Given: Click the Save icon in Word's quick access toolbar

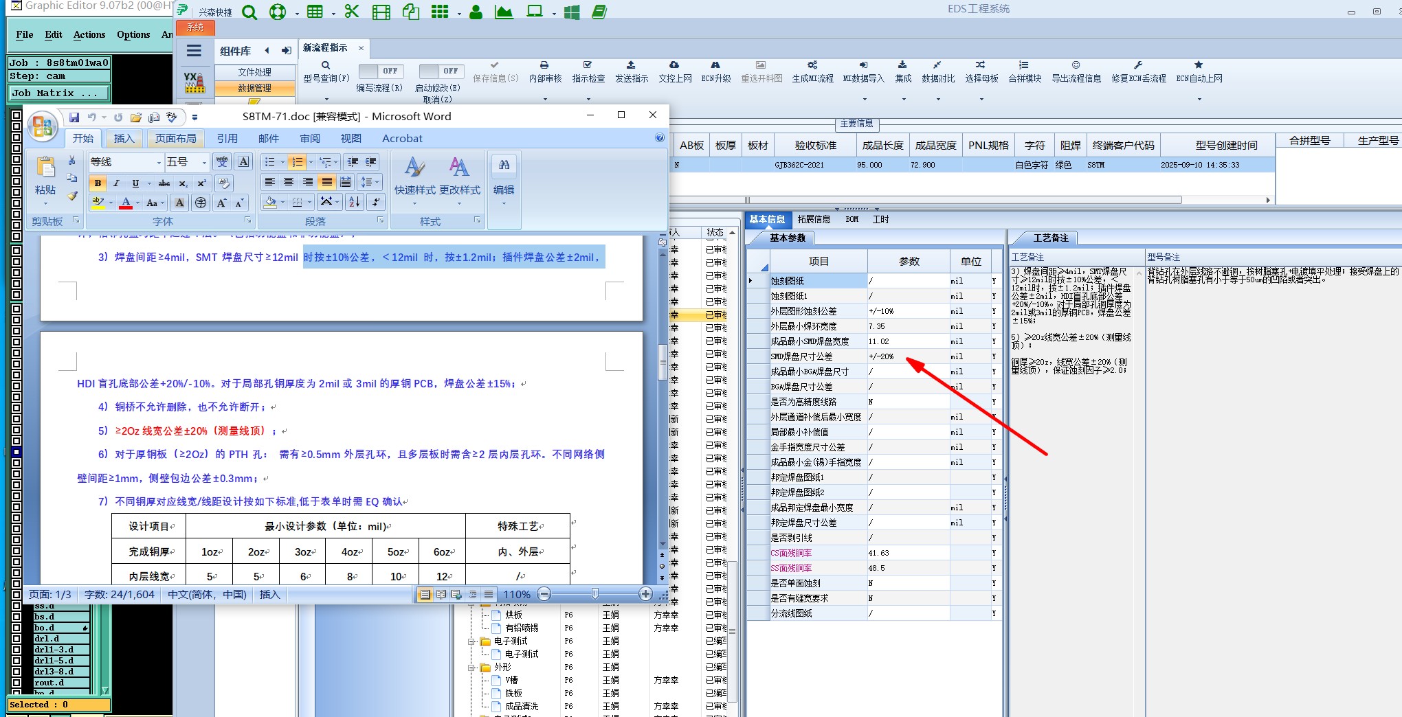Looking at the screenshot, I should 74,117.
